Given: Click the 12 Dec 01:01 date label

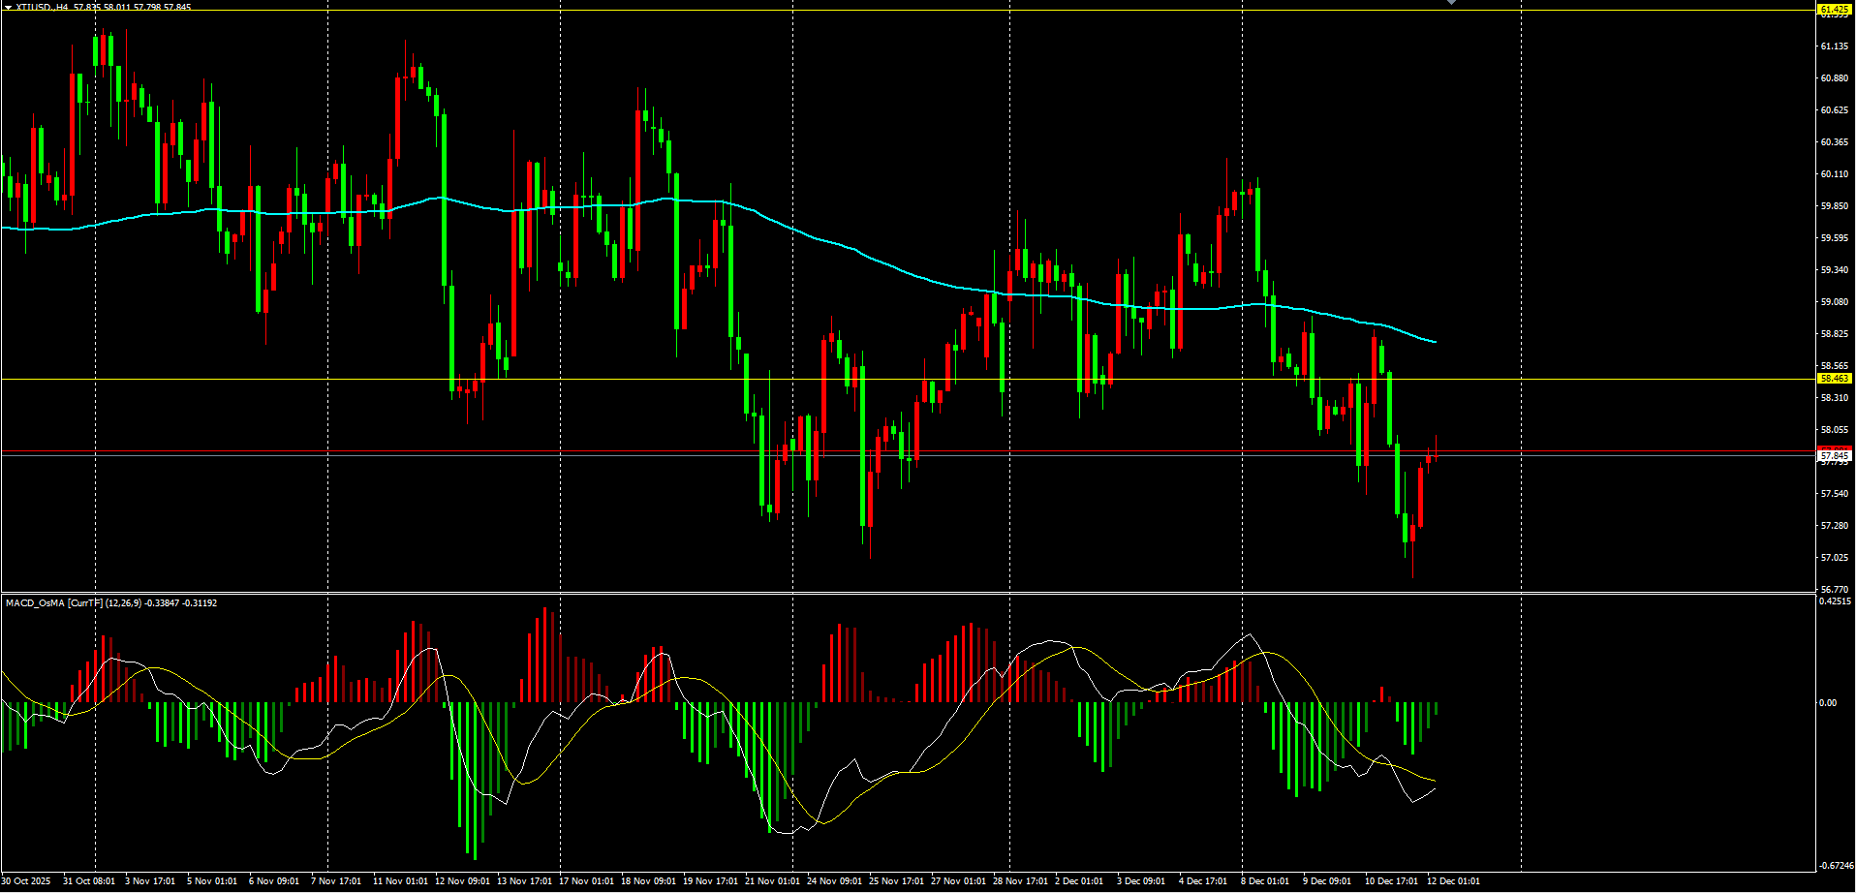Looking at the screenshot, I should pyautogui.click(x=1453, y=881).
